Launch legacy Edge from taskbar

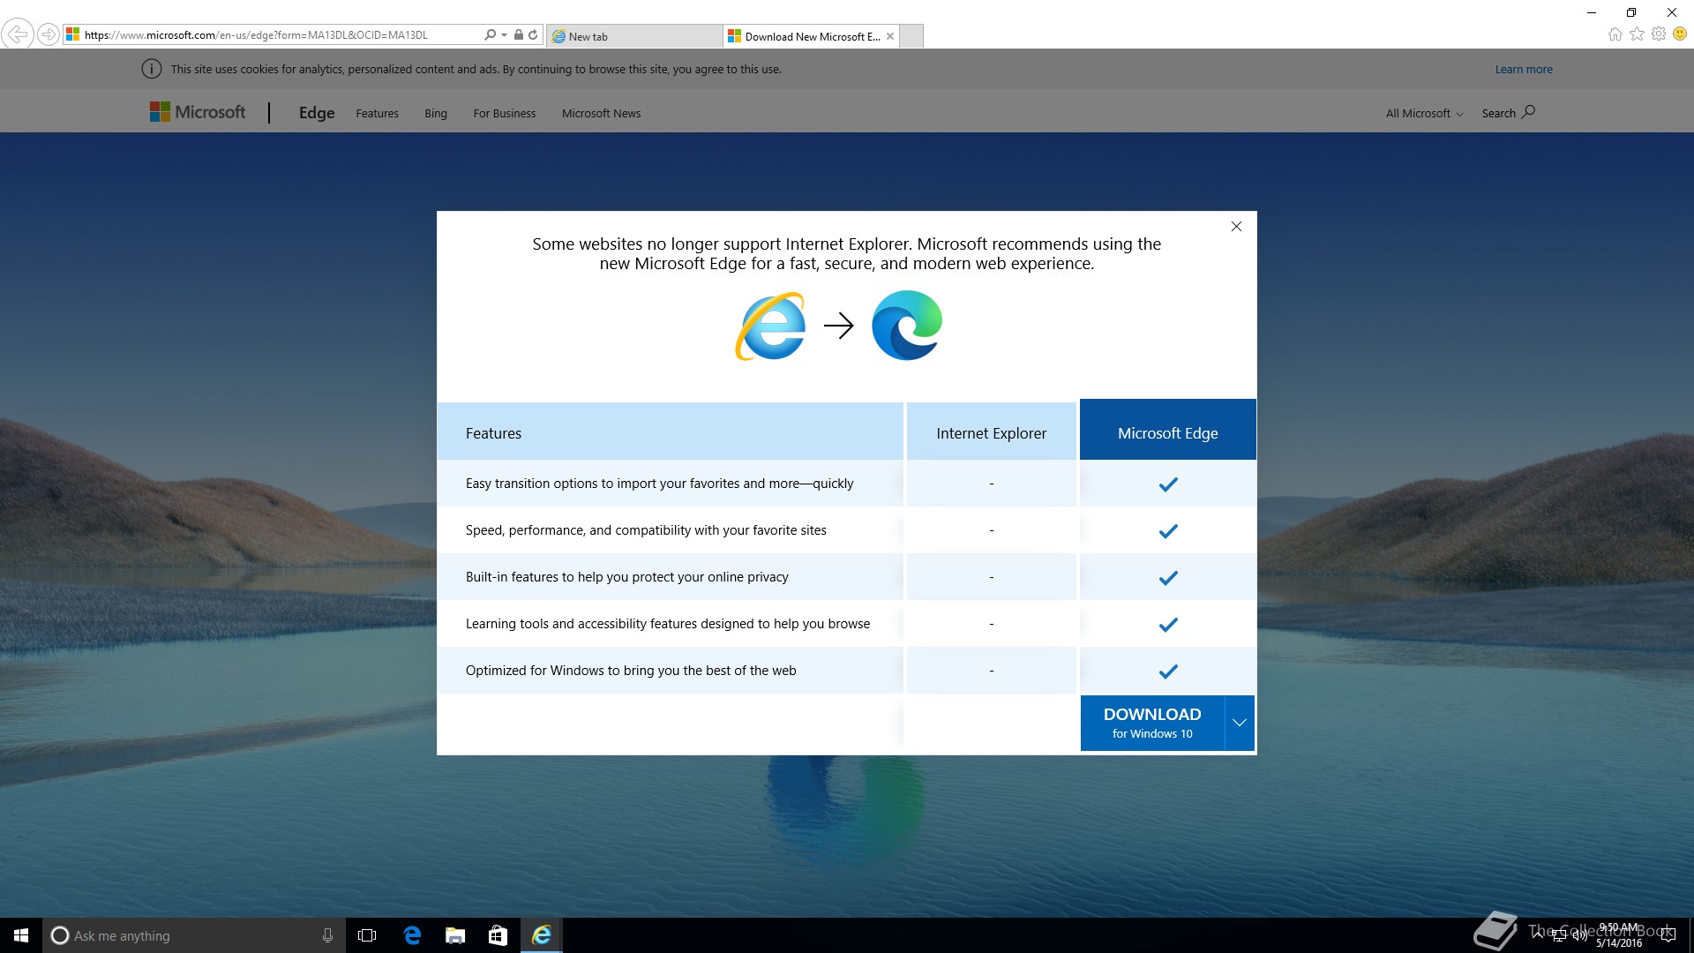412,935
